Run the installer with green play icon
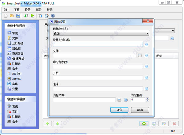 point(33,16)
